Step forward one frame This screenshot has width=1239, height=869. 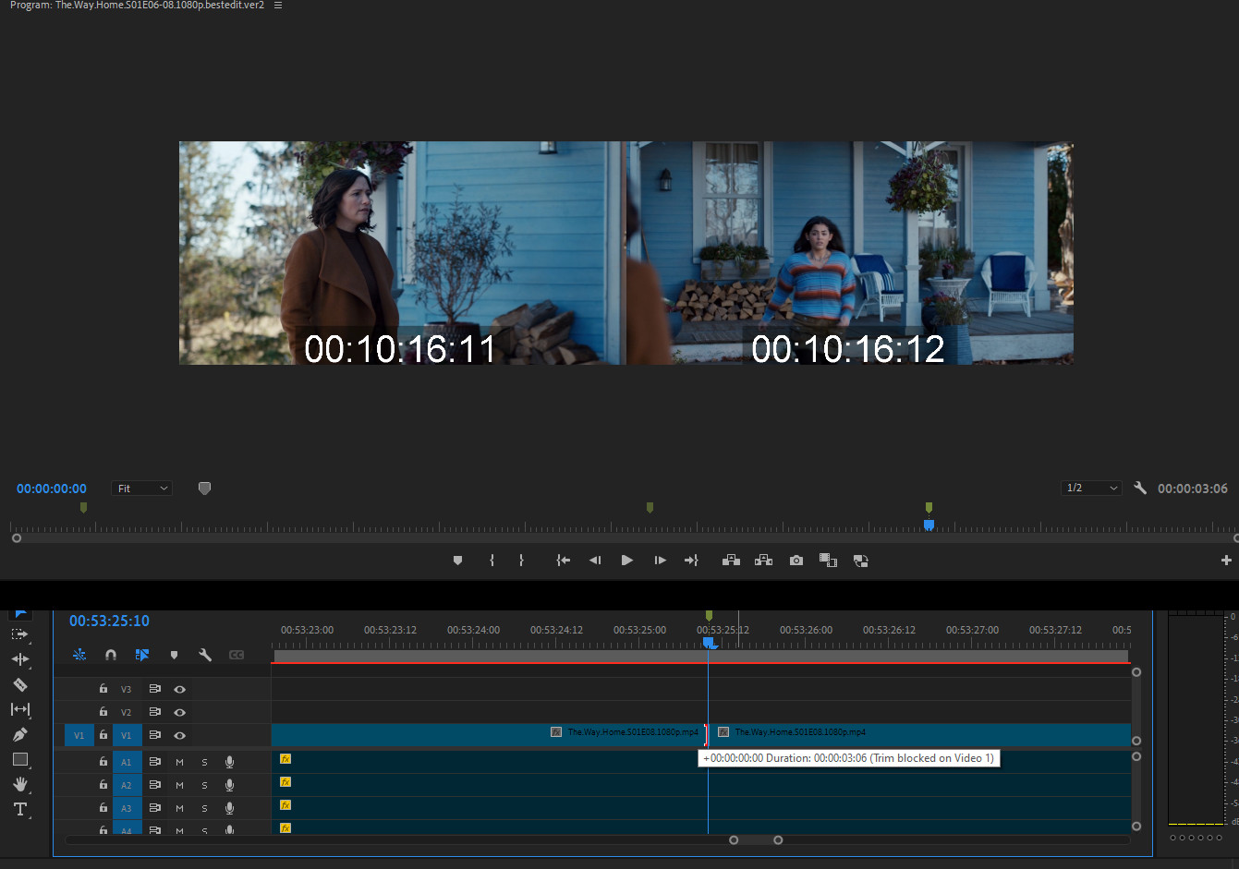tap(660, 561)
